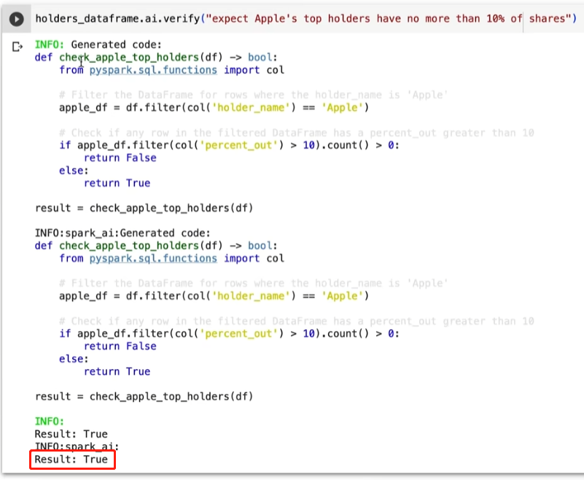Click the green INFO: label above results

click(50, 422)
